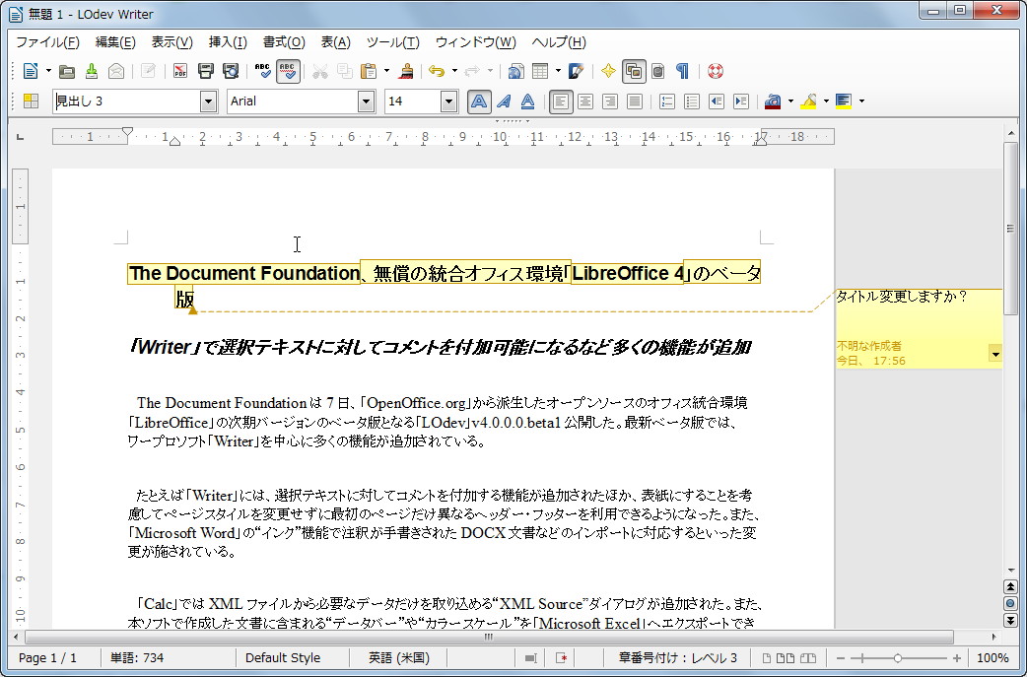
Task: Apply the font color
Action: 773,102
